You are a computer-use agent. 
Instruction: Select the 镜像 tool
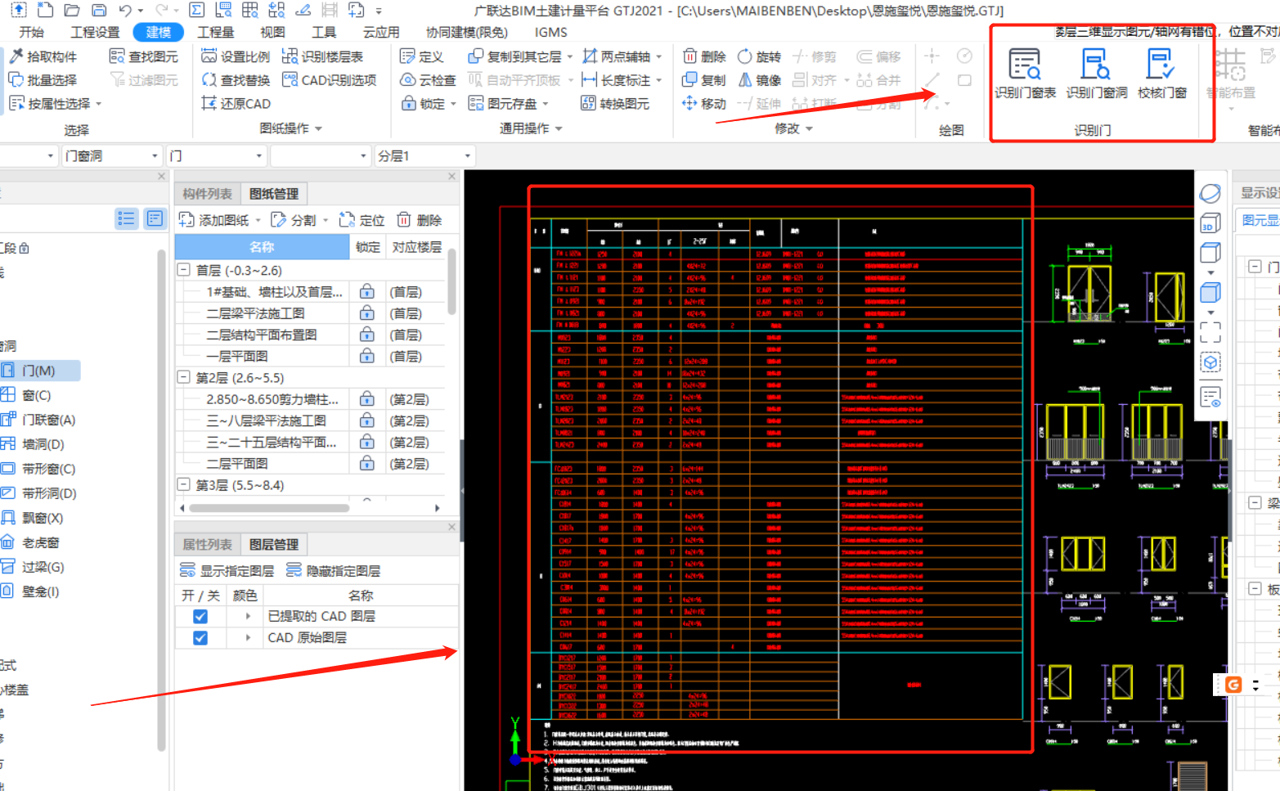pos(760,80)
